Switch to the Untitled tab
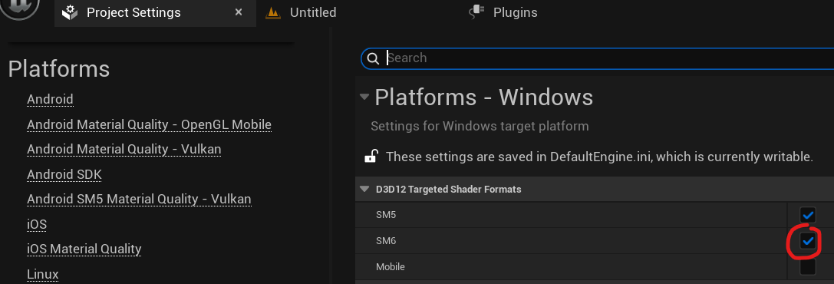The height and width of the screenshot is (284, 834). [x=313, y=12]
